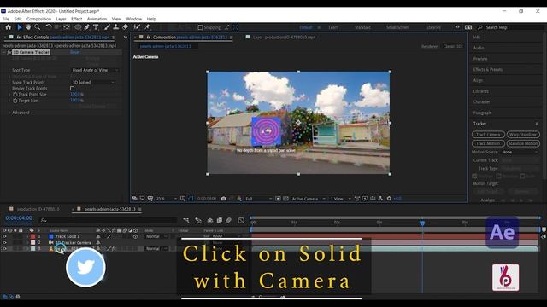This screenshot has height=307, width=547.
Task: Select the Eraser tool
Action: pyautogui.click(x=126, y=27)
